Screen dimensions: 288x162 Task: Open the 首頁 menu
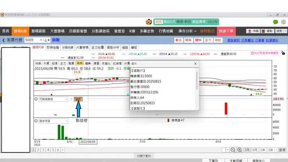6,31
